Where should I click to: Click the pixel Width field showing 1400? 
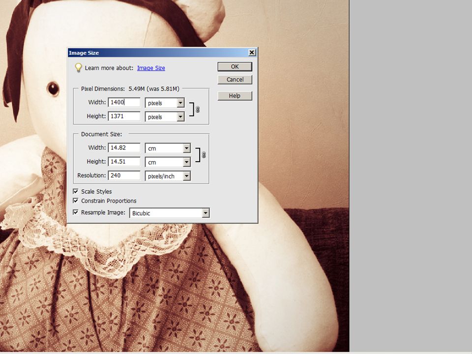124,102
